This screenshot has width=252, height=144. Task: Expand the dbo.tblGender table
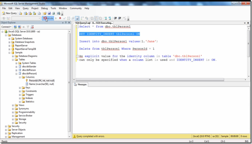16,67
